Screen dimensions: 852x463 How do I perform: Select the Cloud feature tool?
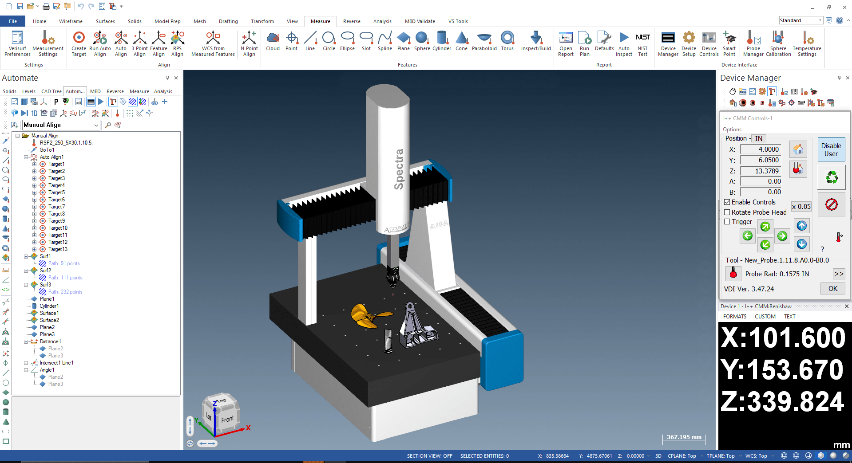coord(273,41)
